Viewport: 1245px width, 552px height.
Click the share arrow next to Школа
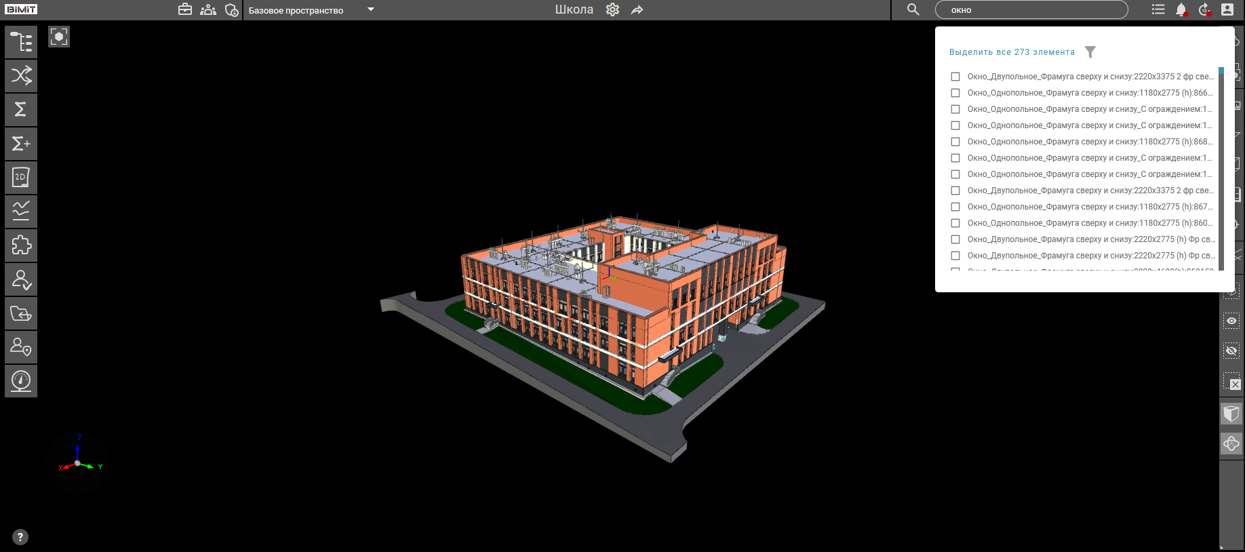(x=637, y=10)
